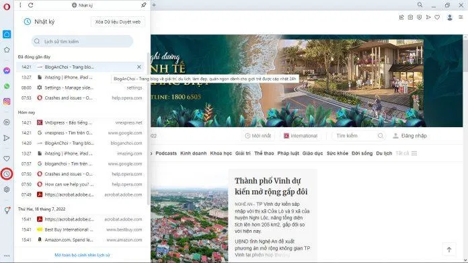The width and height of the screenshot is (468, 263).
Task: Send page to My Flow from the toolbar
Action: pyautogui.click(x=428, y=17)
